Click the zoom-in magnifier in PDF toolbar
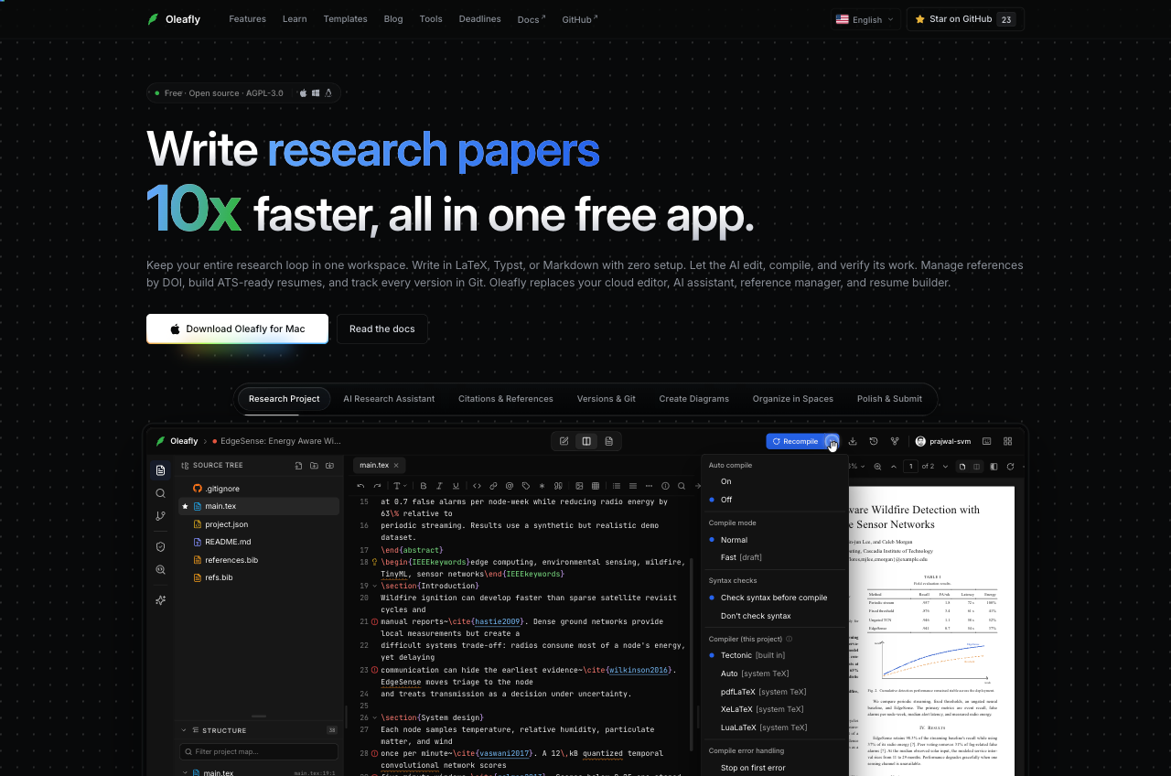Screen dimensions: 1171x776 coord(877,466)
